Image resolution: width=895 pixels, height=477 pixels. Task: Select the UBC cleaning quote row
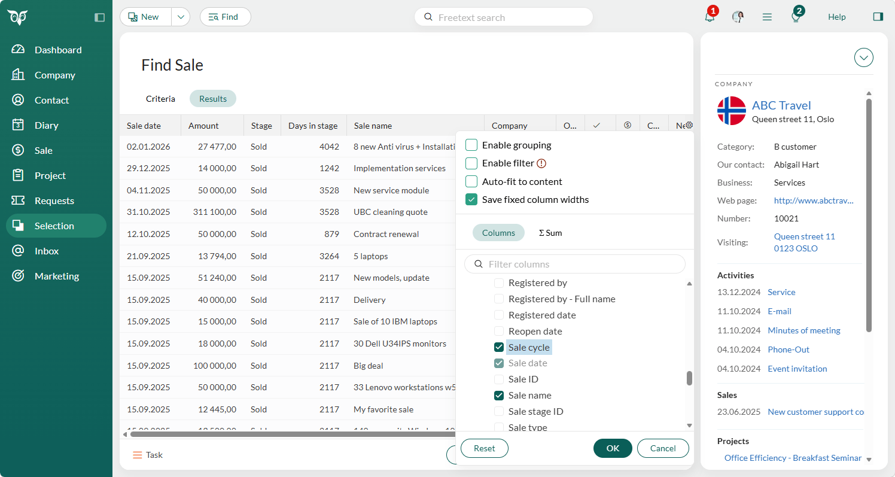288,212
